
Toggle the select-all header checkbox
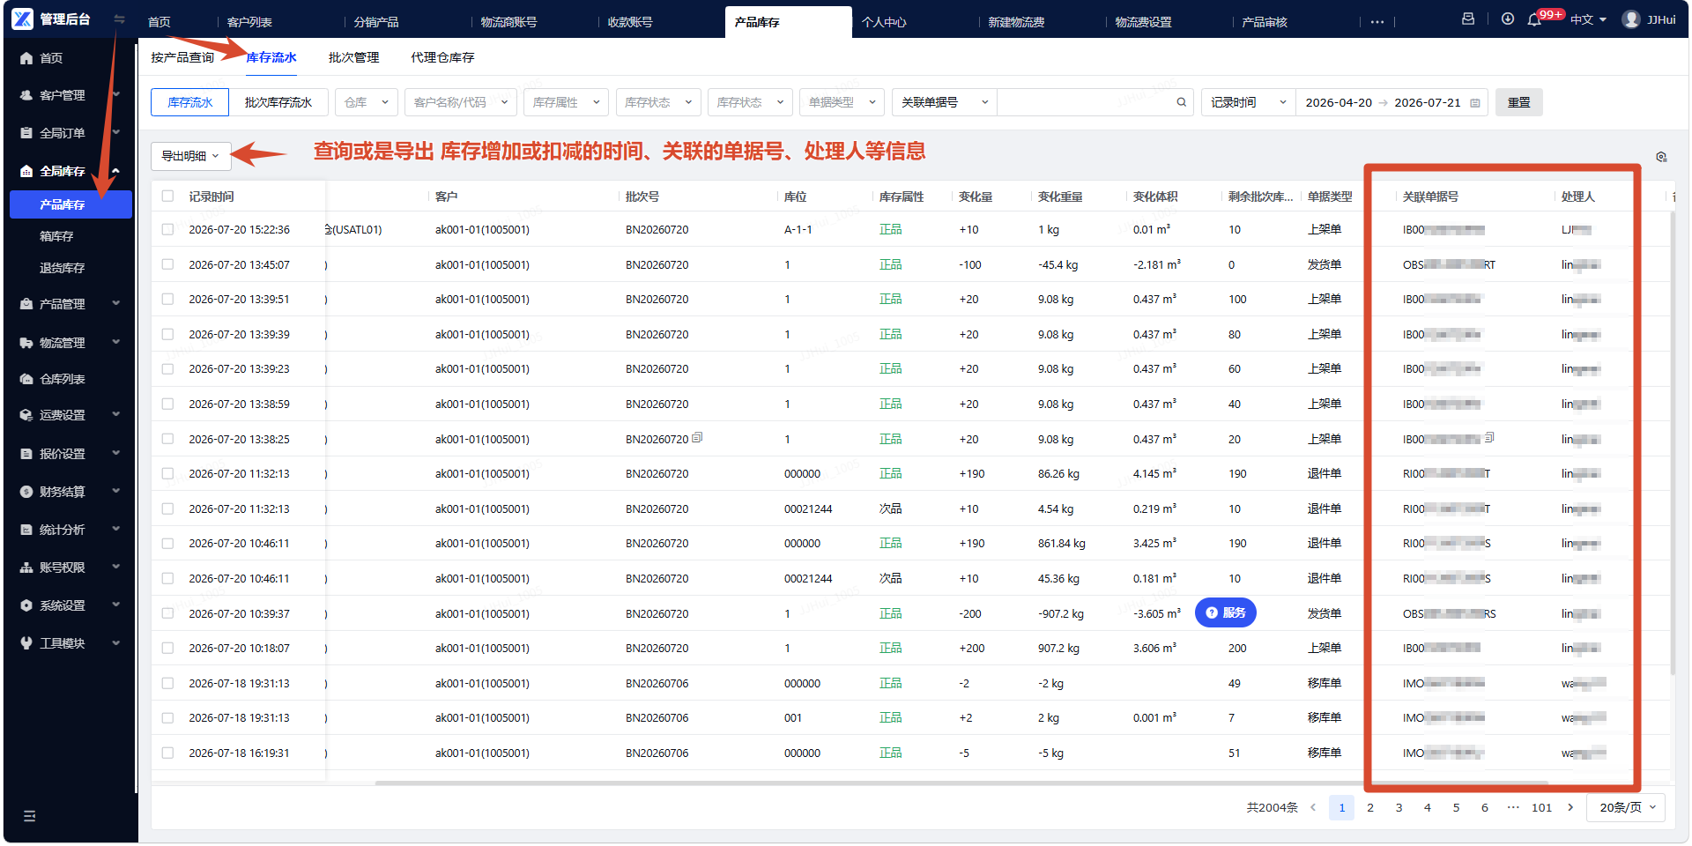pos(167,196)
